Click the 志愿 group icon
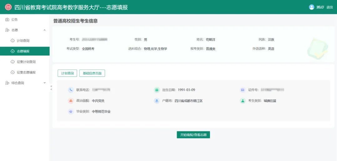 (x=7, y=30)
